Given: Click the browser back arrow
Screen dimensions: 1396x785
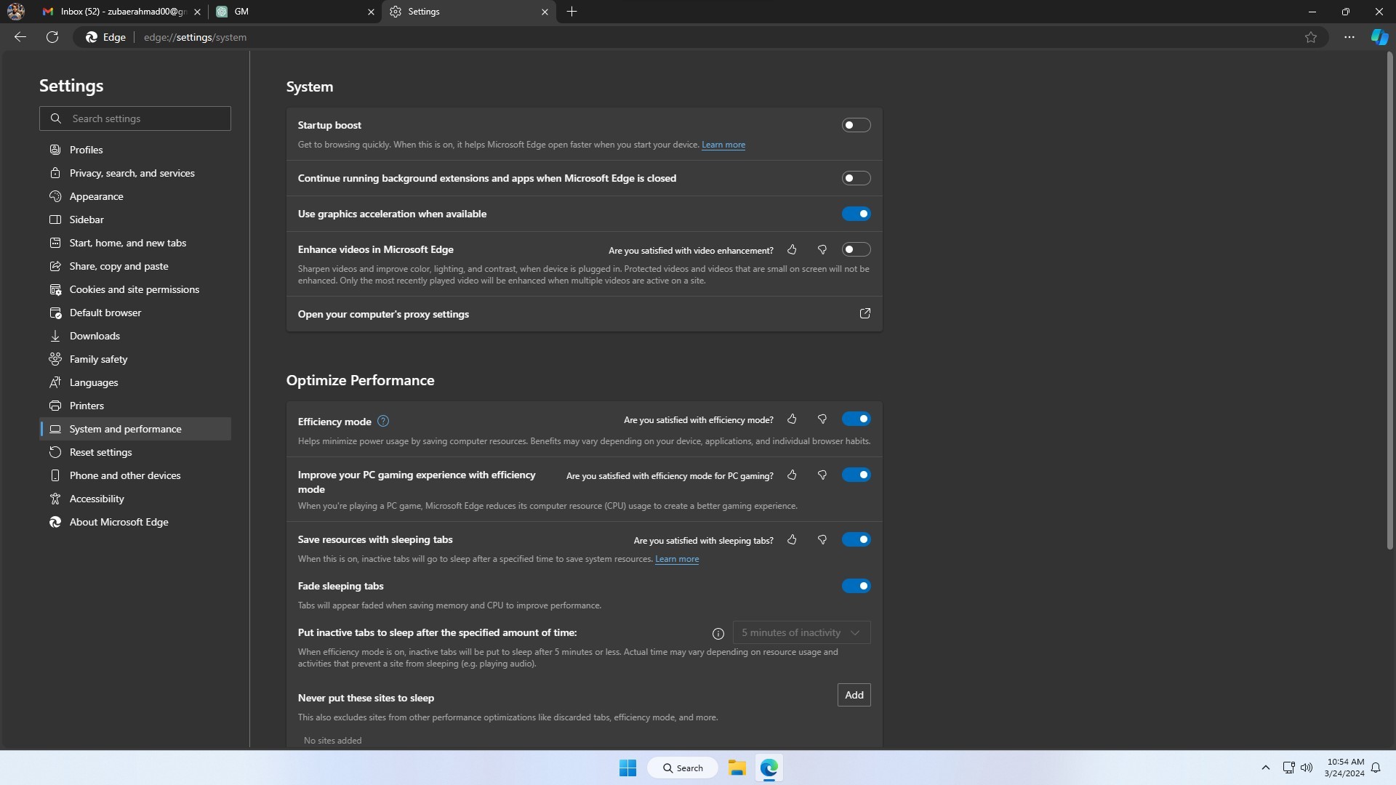Looking at the screenshot, I should pyautogui.click(x=20, y=37).
